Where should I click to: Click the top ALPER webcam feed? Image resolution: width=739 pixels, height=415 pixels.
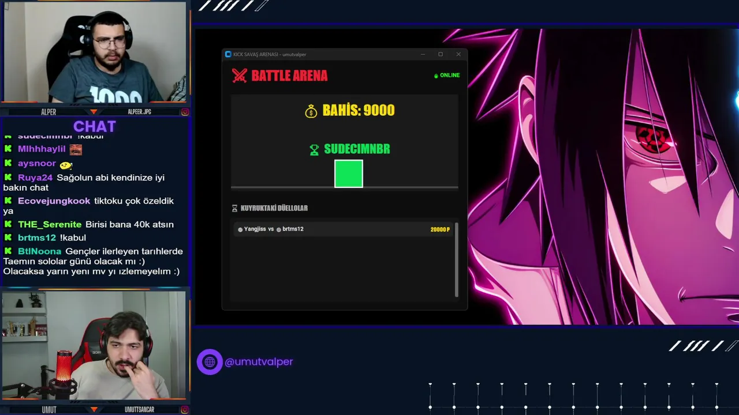95,52
